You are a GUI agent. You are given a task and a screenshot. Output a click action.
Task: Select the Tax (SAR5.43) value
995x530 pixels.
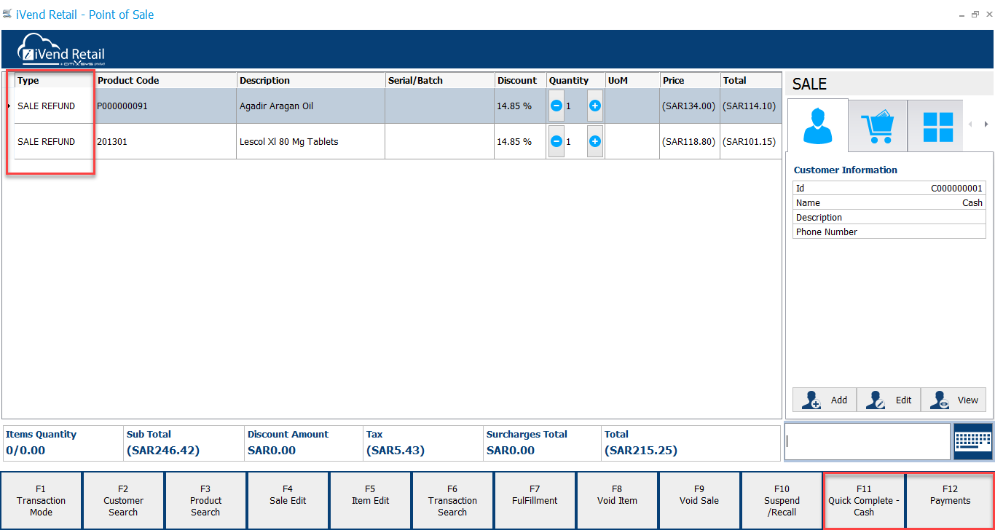tap(395, 451)
